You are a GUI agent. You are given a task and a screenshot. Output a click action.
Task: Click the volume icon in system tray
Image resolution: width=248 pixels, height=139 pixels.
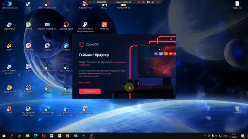(x=216, y=136)
